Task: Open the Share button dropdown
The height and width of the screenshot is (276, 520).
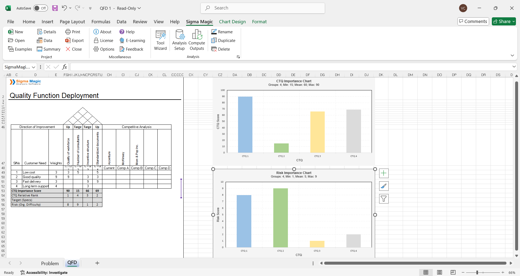Action: click(x=513, y=21)
